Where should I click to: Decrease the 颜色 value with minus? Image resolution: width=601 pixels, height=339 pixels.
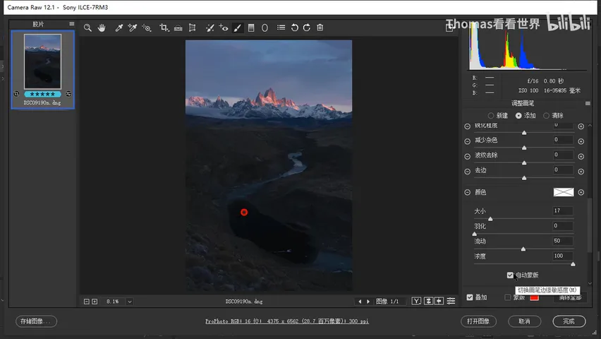tap(467, 192)
